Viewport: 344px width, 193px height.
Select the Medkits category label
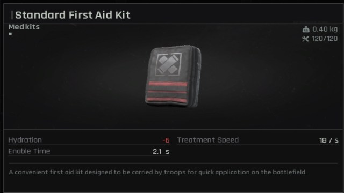point(24,27)
